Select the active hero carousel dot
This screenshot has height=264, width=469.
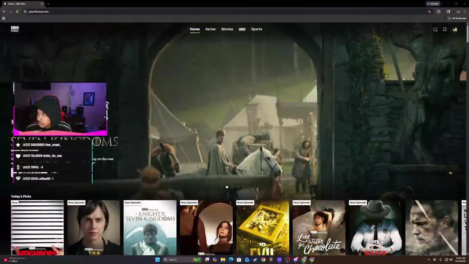227,187
